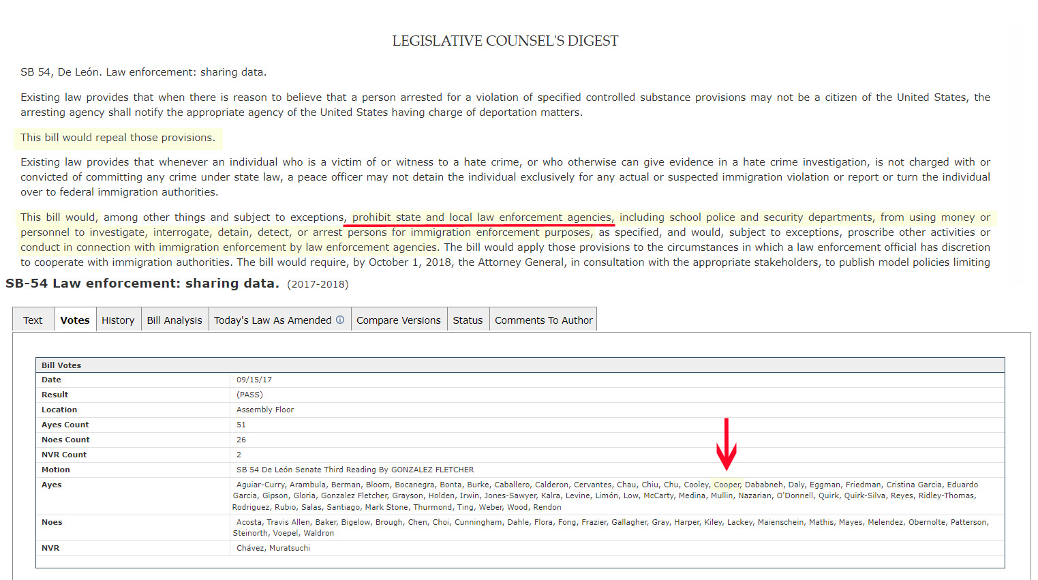Click the name Cooper in the Ayes list
The width and height of the screenshot is (1038, 580).
point(727,485)
